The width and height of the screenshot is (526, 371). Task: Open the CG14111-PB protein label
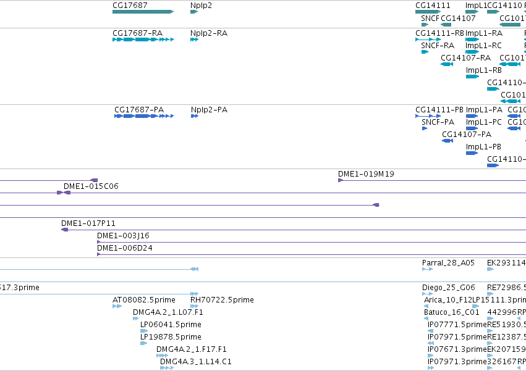[x=439, y=110]
